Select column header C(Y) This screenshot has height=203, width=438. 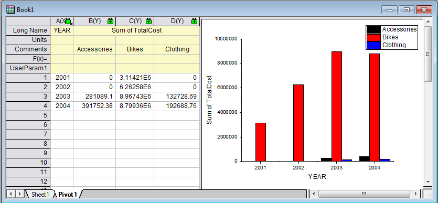tap(135, 21)
